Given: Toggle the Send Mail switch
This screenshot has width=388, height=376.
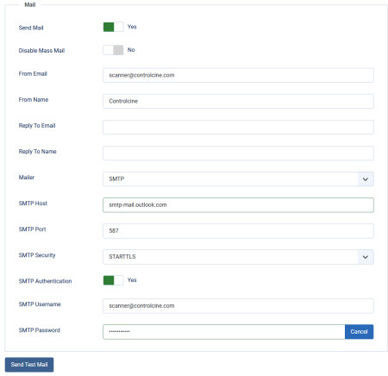Looking at the screenshot, I should tap(113, 27).
